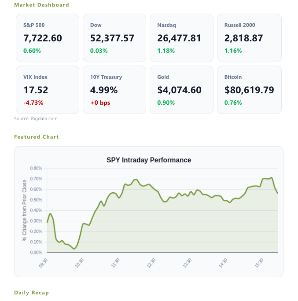This screenshot has height=301, width=298.
Task: Open the Bitcoin price card
Action: click(249, 90)
